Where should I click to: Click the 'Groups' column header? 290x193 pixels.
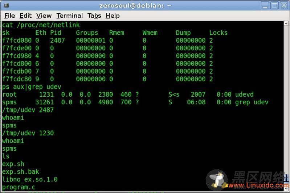coord(87,33)
